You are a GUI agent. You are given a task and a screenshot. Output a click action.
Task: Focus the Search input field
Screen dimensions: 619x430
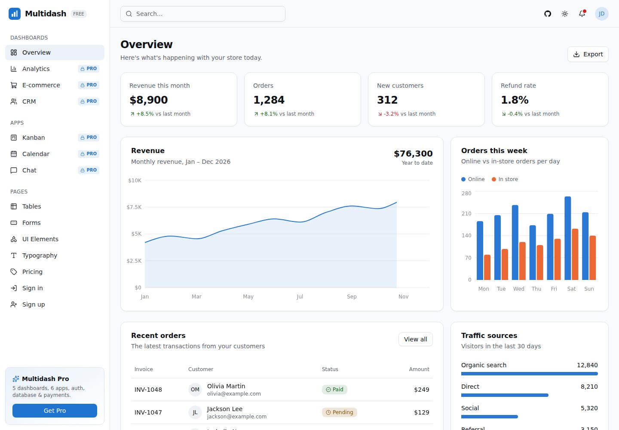[203, 14]
